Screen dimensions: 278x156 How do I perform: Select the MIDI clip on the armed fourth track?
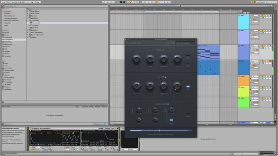coord(208,68)
